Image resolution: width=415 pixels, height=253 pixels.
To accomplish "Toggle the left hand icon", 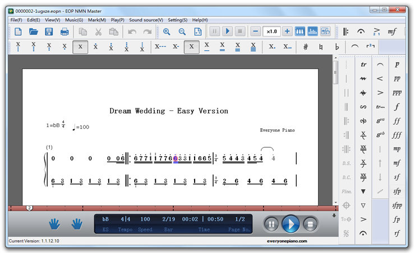I will [54, 224].
